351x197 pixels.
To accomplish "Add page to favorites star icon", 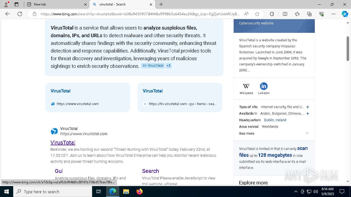I will click(257, 14).
